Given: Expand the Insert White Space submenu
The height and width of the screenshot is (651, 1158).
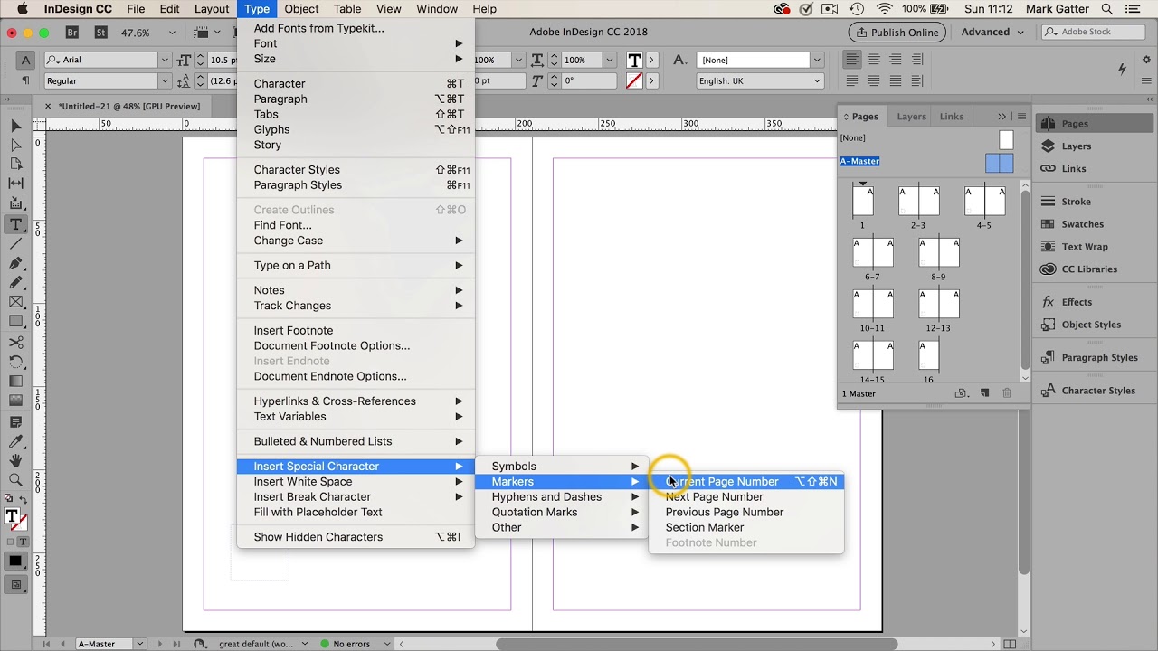Looking at the screenshot, I should 356,482.
